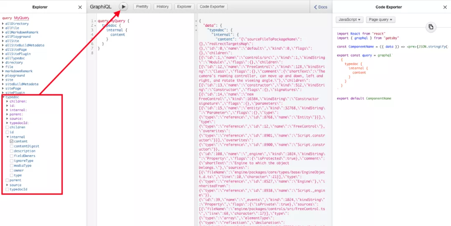Check the type field under internal
451x226 pixels.
12,175
